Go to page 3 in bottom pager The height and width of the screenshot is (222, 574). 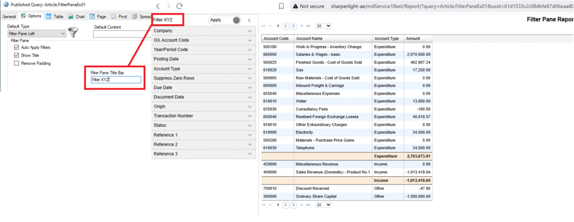[294, 205]
